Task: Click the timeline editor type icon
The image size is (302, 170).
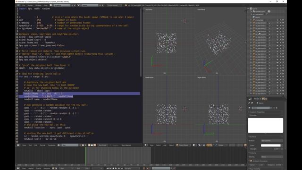Action: click(18, 168)
